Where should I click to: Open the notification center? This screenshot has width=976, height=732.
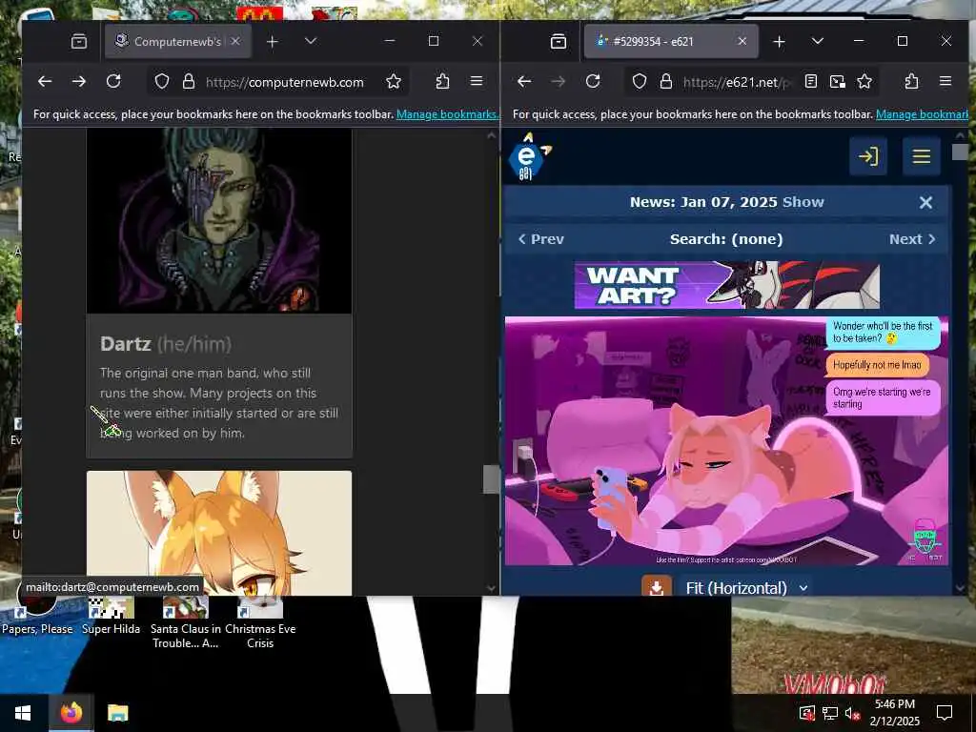[945, 713]
